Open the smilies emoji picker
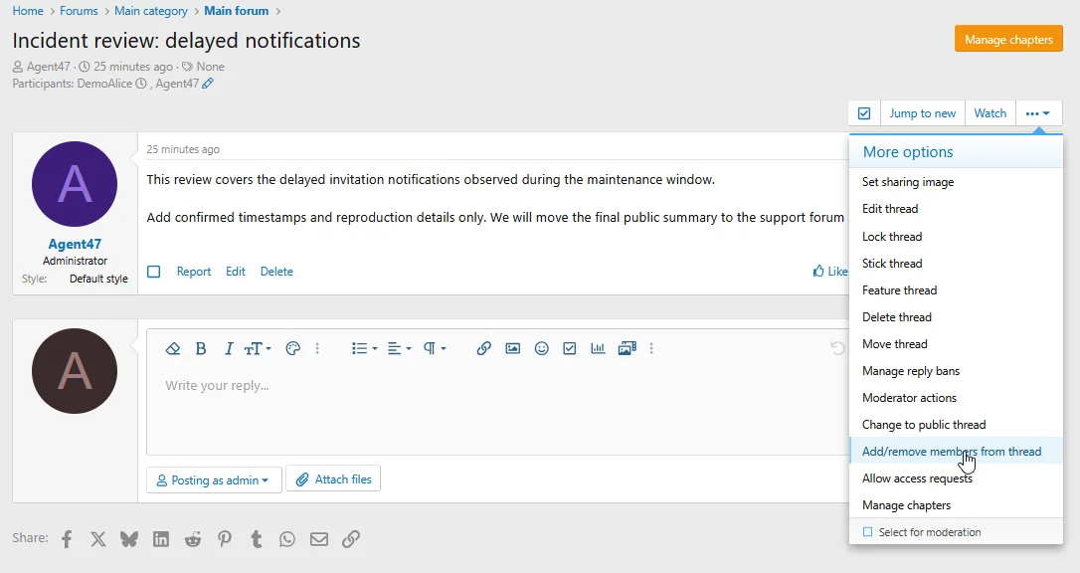Viewport: 1080px width, 573px height. pos(541,348)
